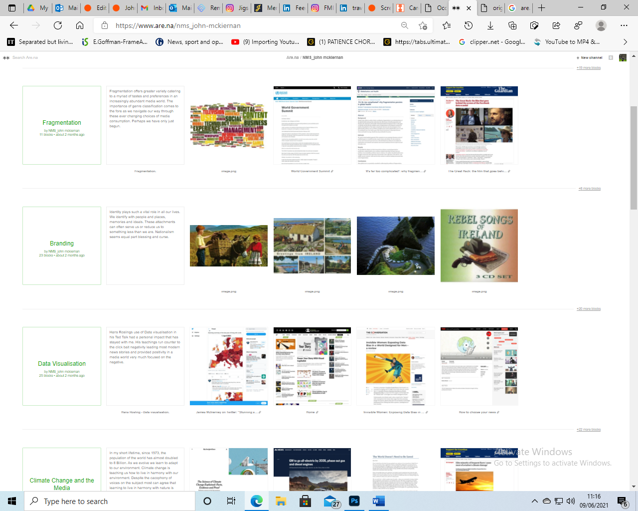The height and width of the screenshot is (511, 638).
Task: Open the Rebel Songs of Ireland thumbnail
Action: coord(479,246)
